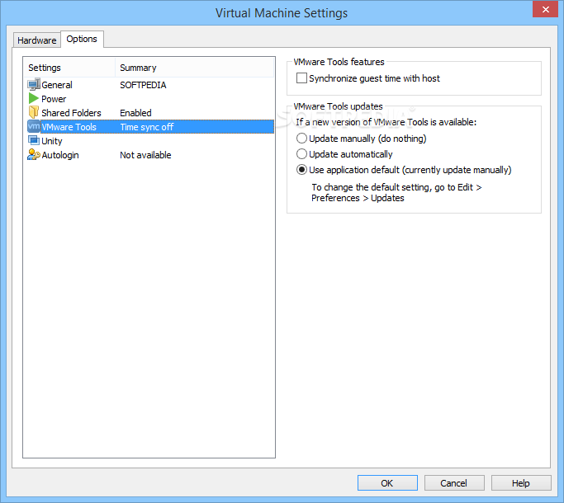Screen dimensions: 564x503
Task: Click the Summary column header
Action: 195,68
